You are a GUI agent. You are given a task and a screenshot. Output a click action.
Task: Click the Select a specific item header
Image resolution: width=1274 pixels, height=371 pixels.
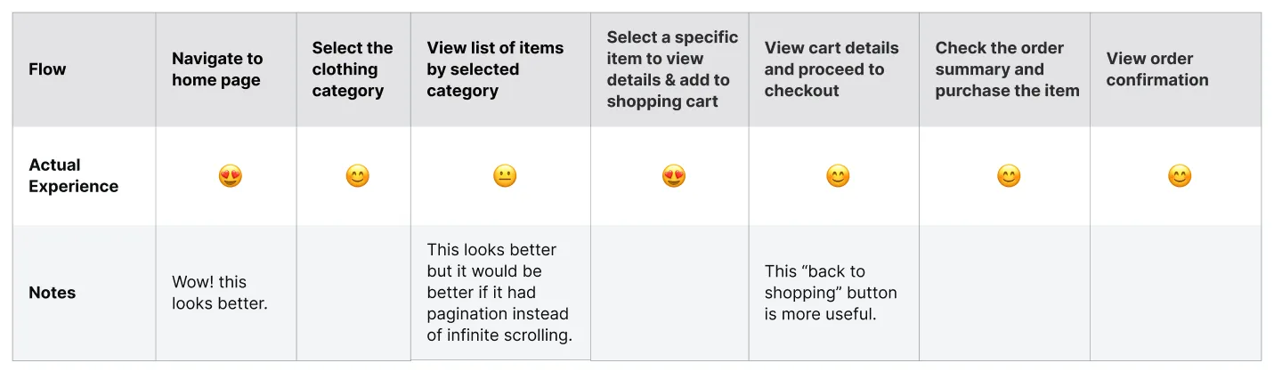(672, 69)
